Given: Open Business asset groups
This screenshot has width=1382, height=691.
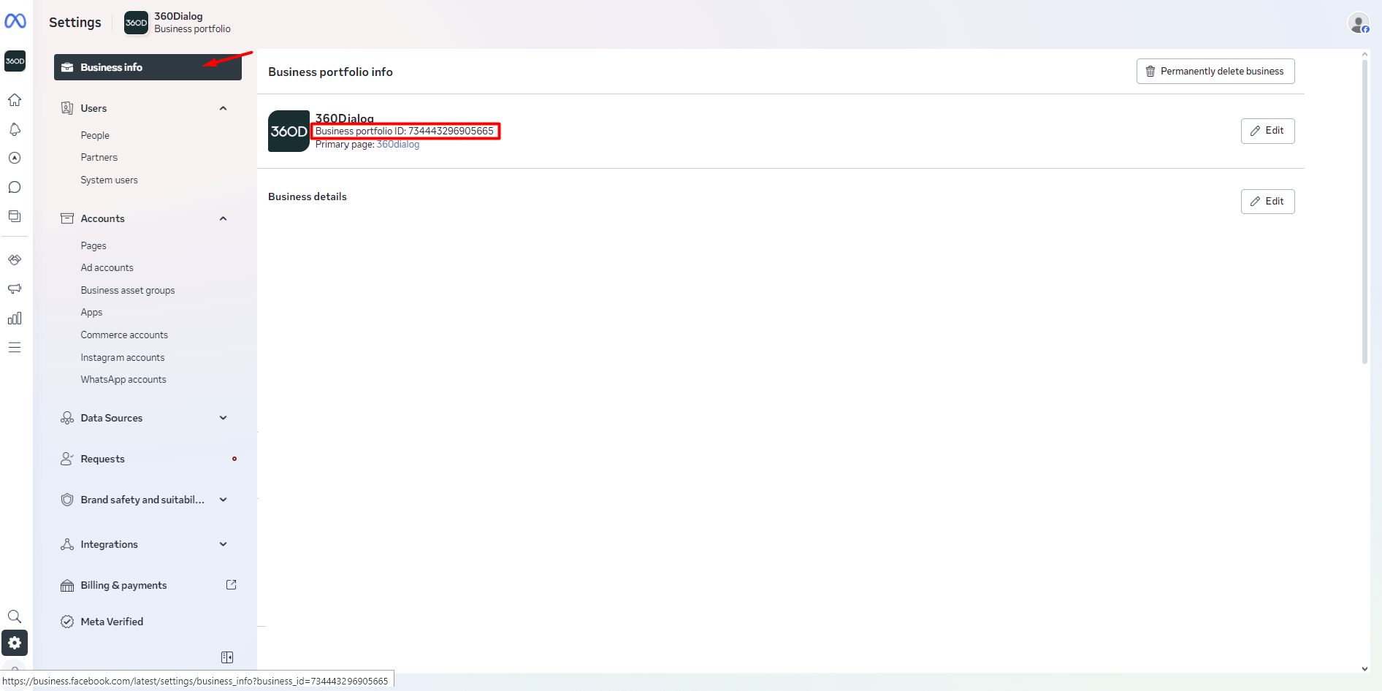Looking at the screenshot, I should pos(128,290).
